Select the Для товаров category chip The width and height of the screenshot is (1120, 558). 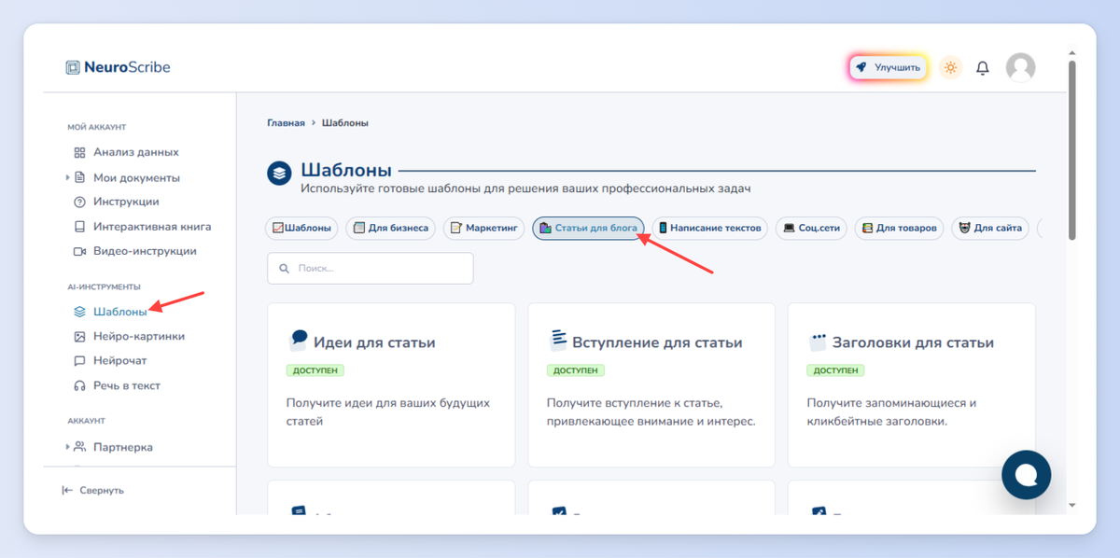coord(900,228)
